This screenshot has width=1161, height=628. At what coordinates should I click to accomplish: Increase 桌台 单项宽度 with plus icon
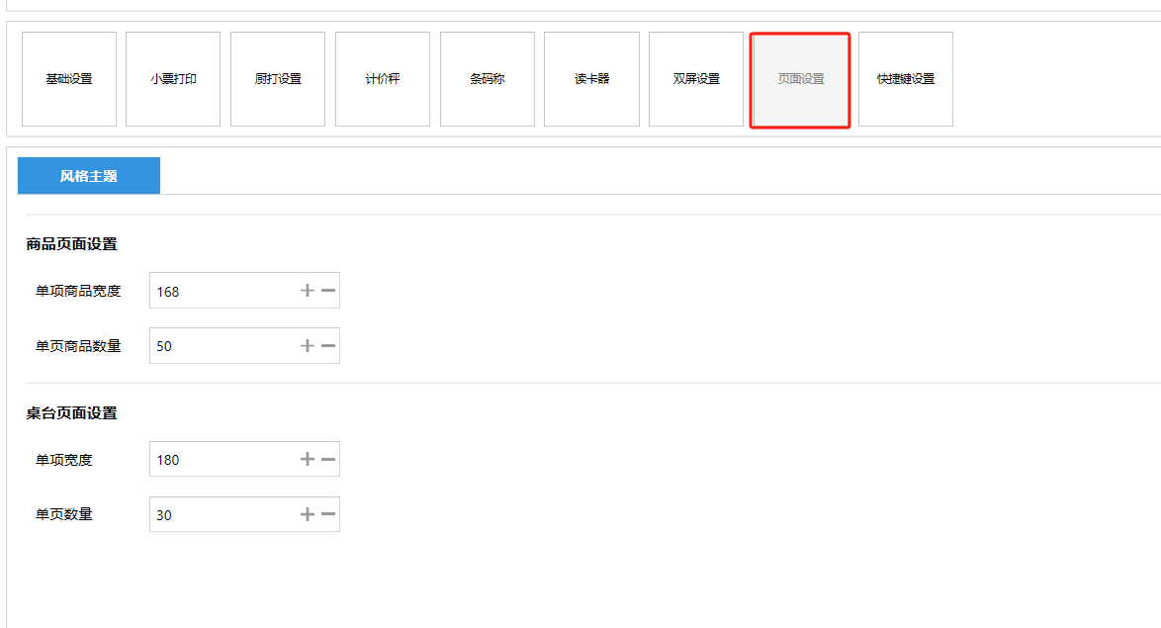pyautogui.click(x=308, y=459)
